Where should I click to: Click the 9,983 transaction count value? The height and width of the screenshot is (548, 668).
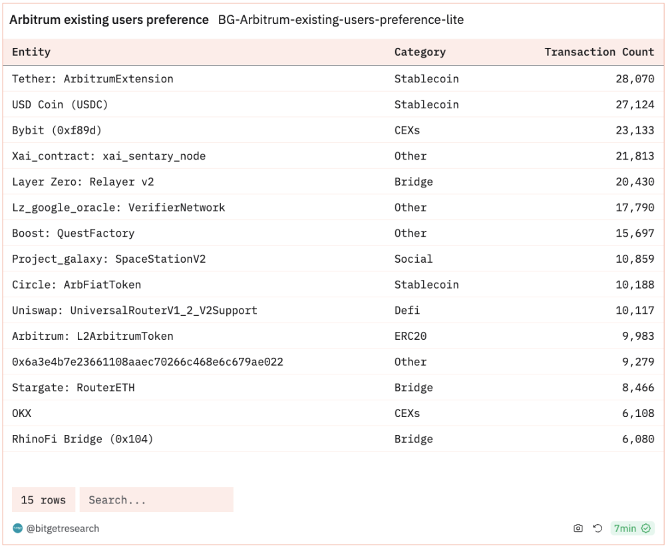638,336
